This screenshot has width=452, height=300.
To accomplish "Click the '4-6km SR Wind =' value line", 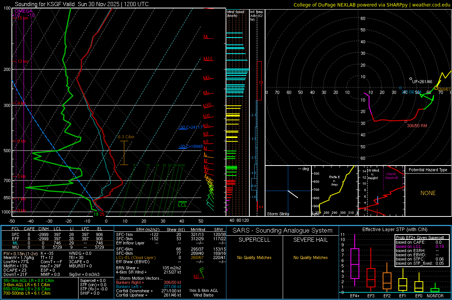I will point(149,272).
